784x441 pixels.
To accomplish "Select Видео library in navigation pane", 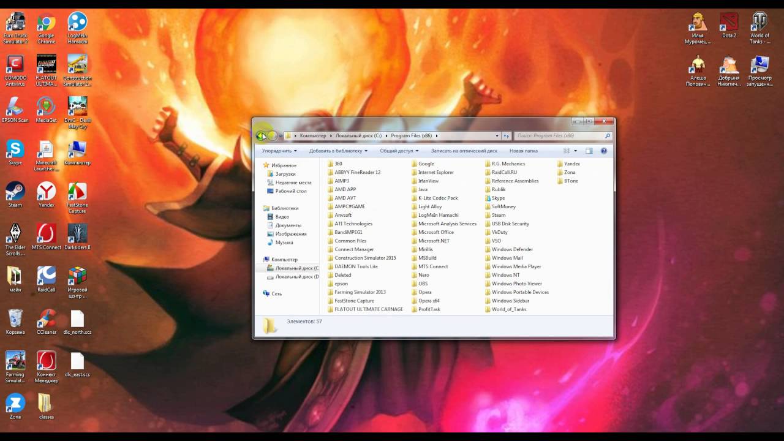I will tap(278, 217).
